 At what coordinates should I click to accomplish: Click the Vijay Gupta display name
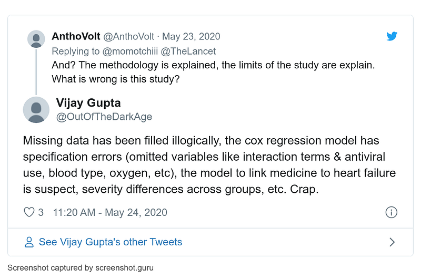coord(88,102)
